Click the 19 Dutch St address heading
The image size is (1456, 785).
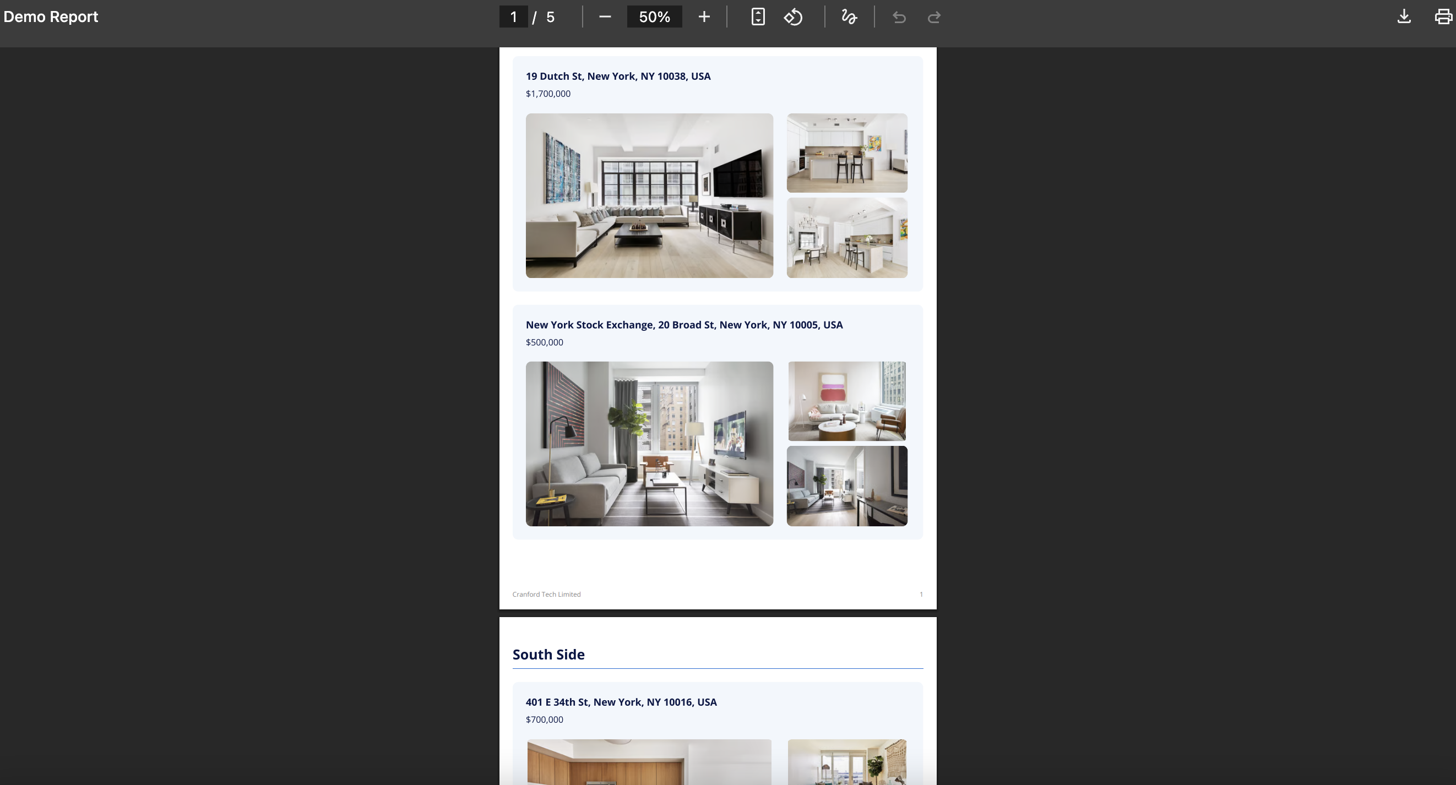click(x=618, y=77)
